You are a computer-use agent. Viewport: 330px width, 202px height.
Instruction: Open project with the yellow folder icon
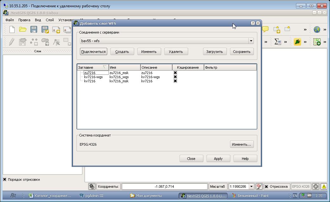pos(23,29)
